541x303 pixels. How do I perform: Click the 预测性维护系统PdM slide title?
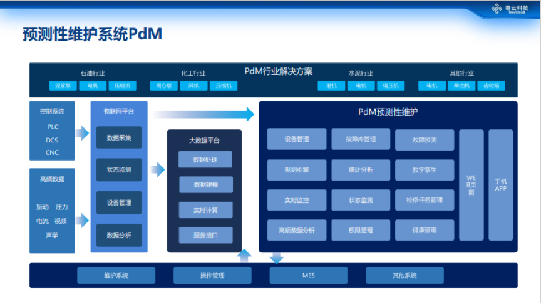pyautogui.click(x=93, y=34)
